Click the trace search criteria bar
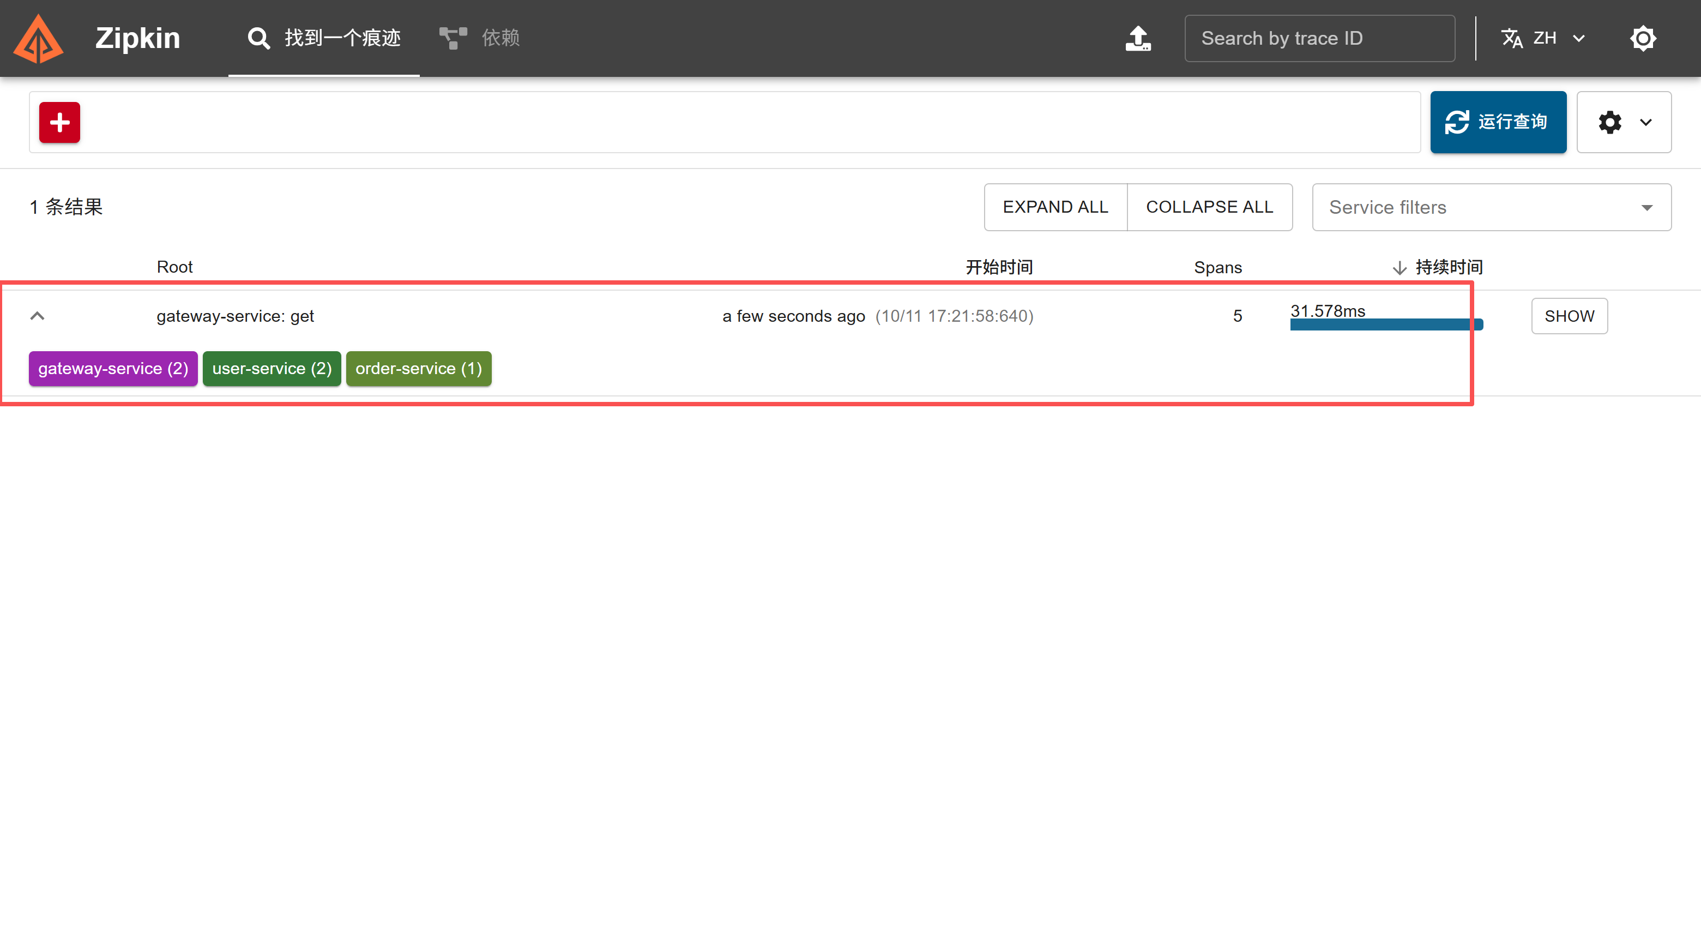The height and width of the screenshot is (950, 1701). point(725,122)
